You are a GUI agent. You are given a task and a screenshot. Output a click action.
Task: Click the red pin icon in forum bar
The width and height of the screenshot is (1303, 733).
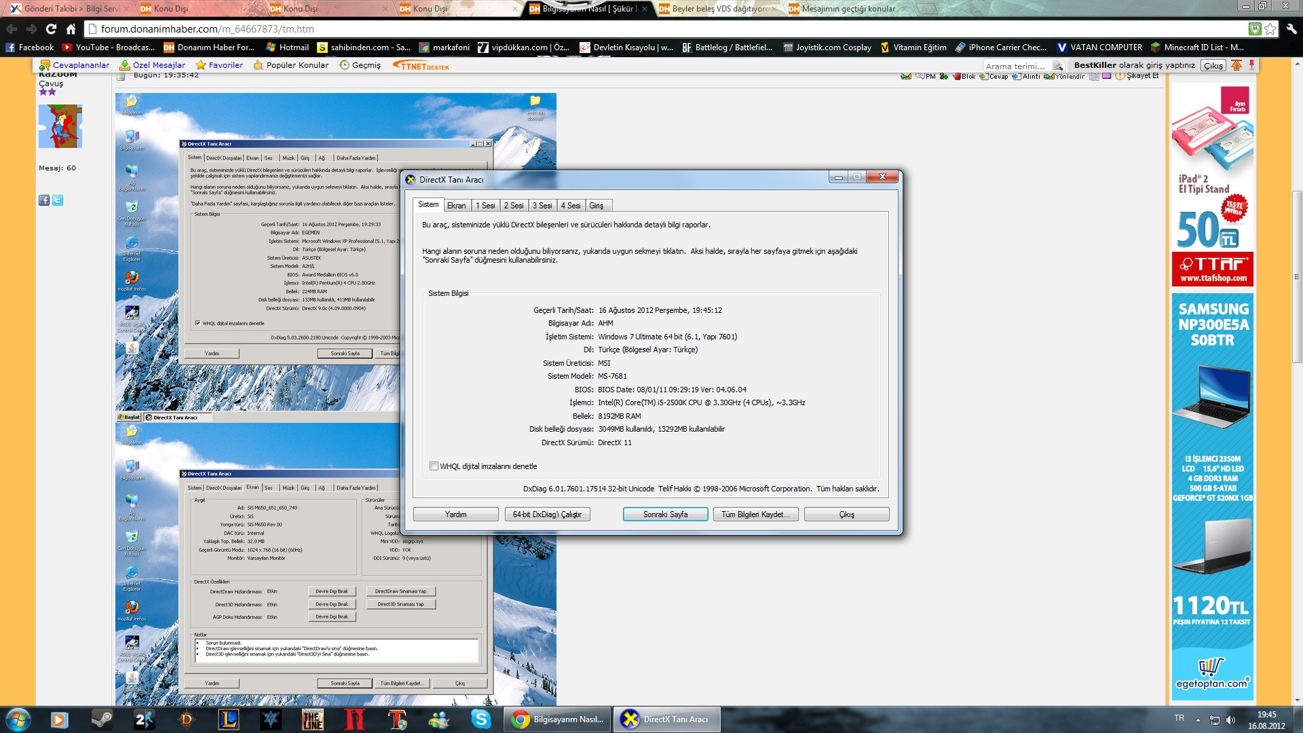[x=1251, y=65]
